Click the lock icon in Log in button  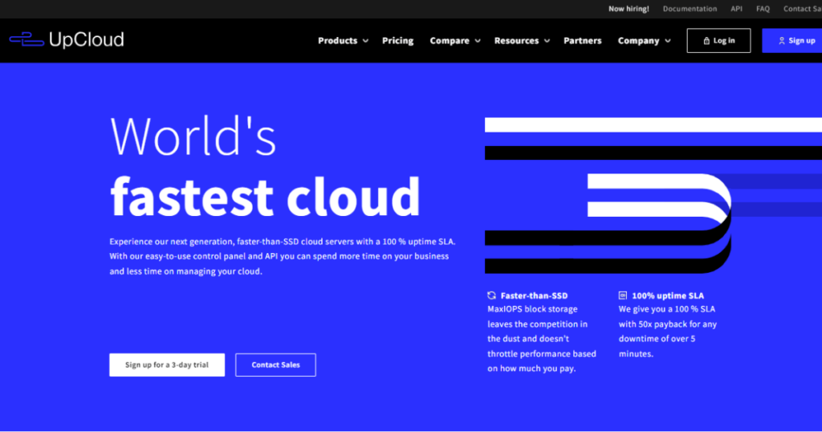[706, 41]
